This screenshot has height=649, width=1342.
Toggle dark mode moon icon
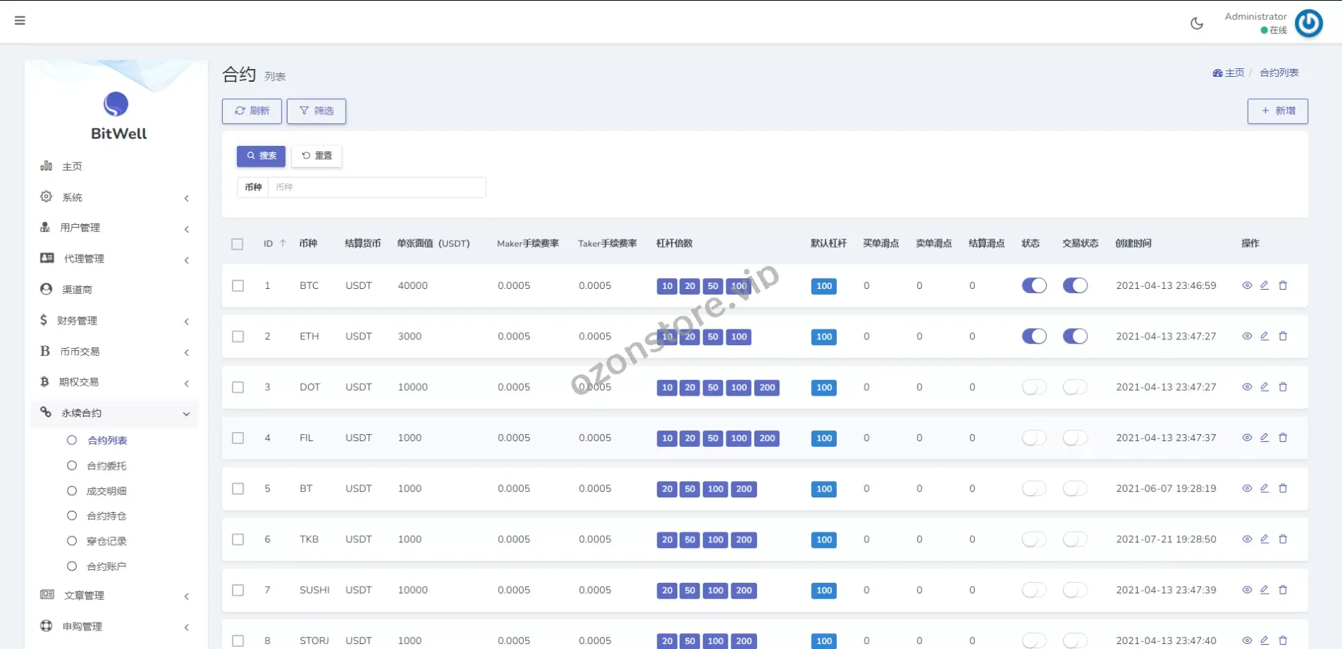click(x=1197, y=23)
